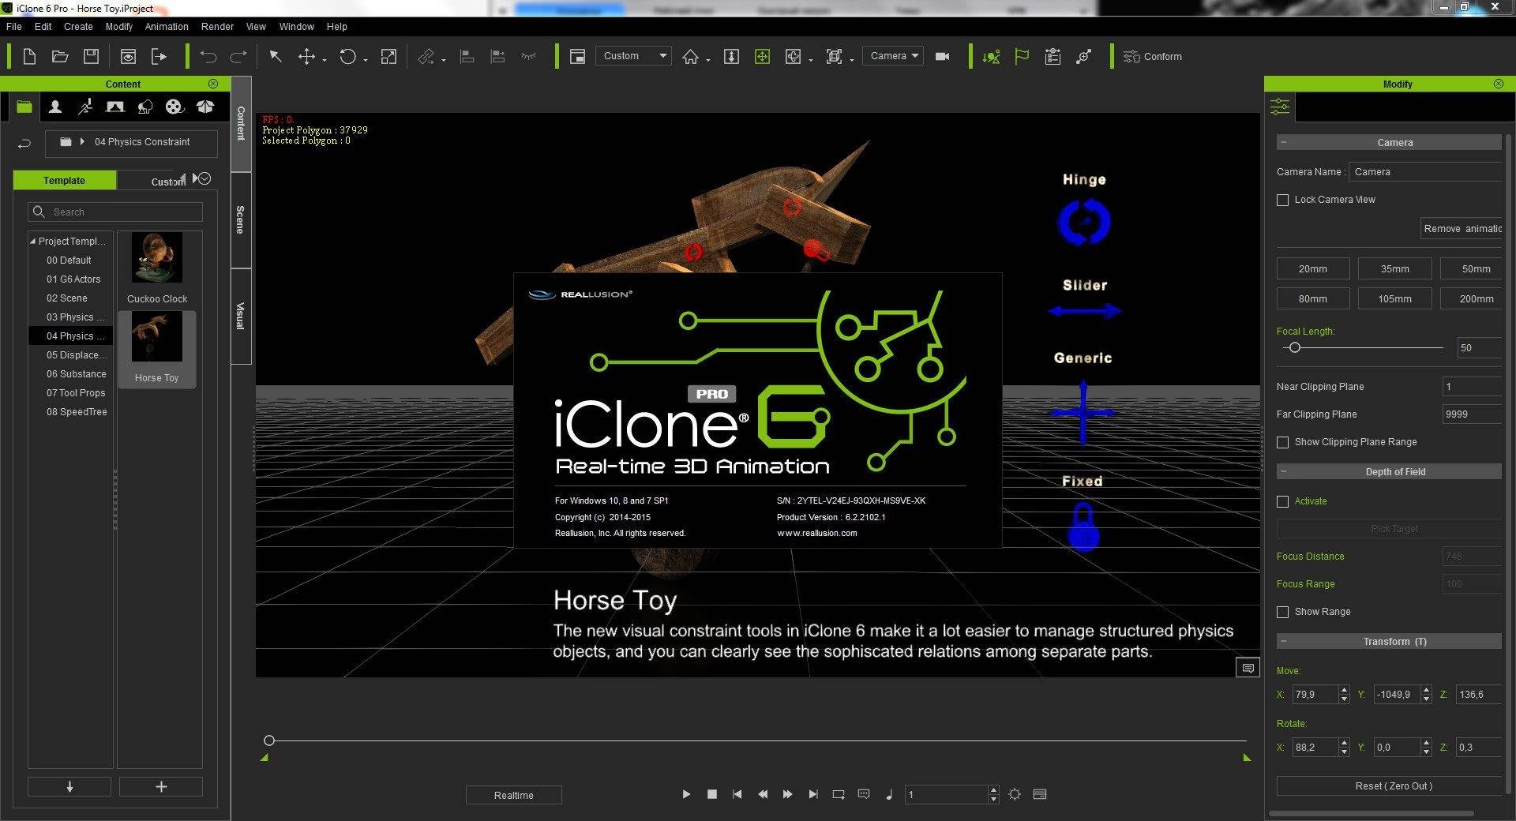Enable Lock Camera View checkbox

pos(1282,200)
